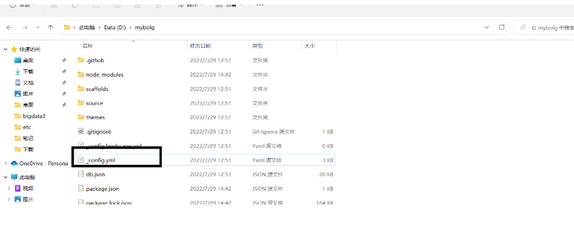
Task: Click the Back navigation arrow
Action: [x=9, y=28]
